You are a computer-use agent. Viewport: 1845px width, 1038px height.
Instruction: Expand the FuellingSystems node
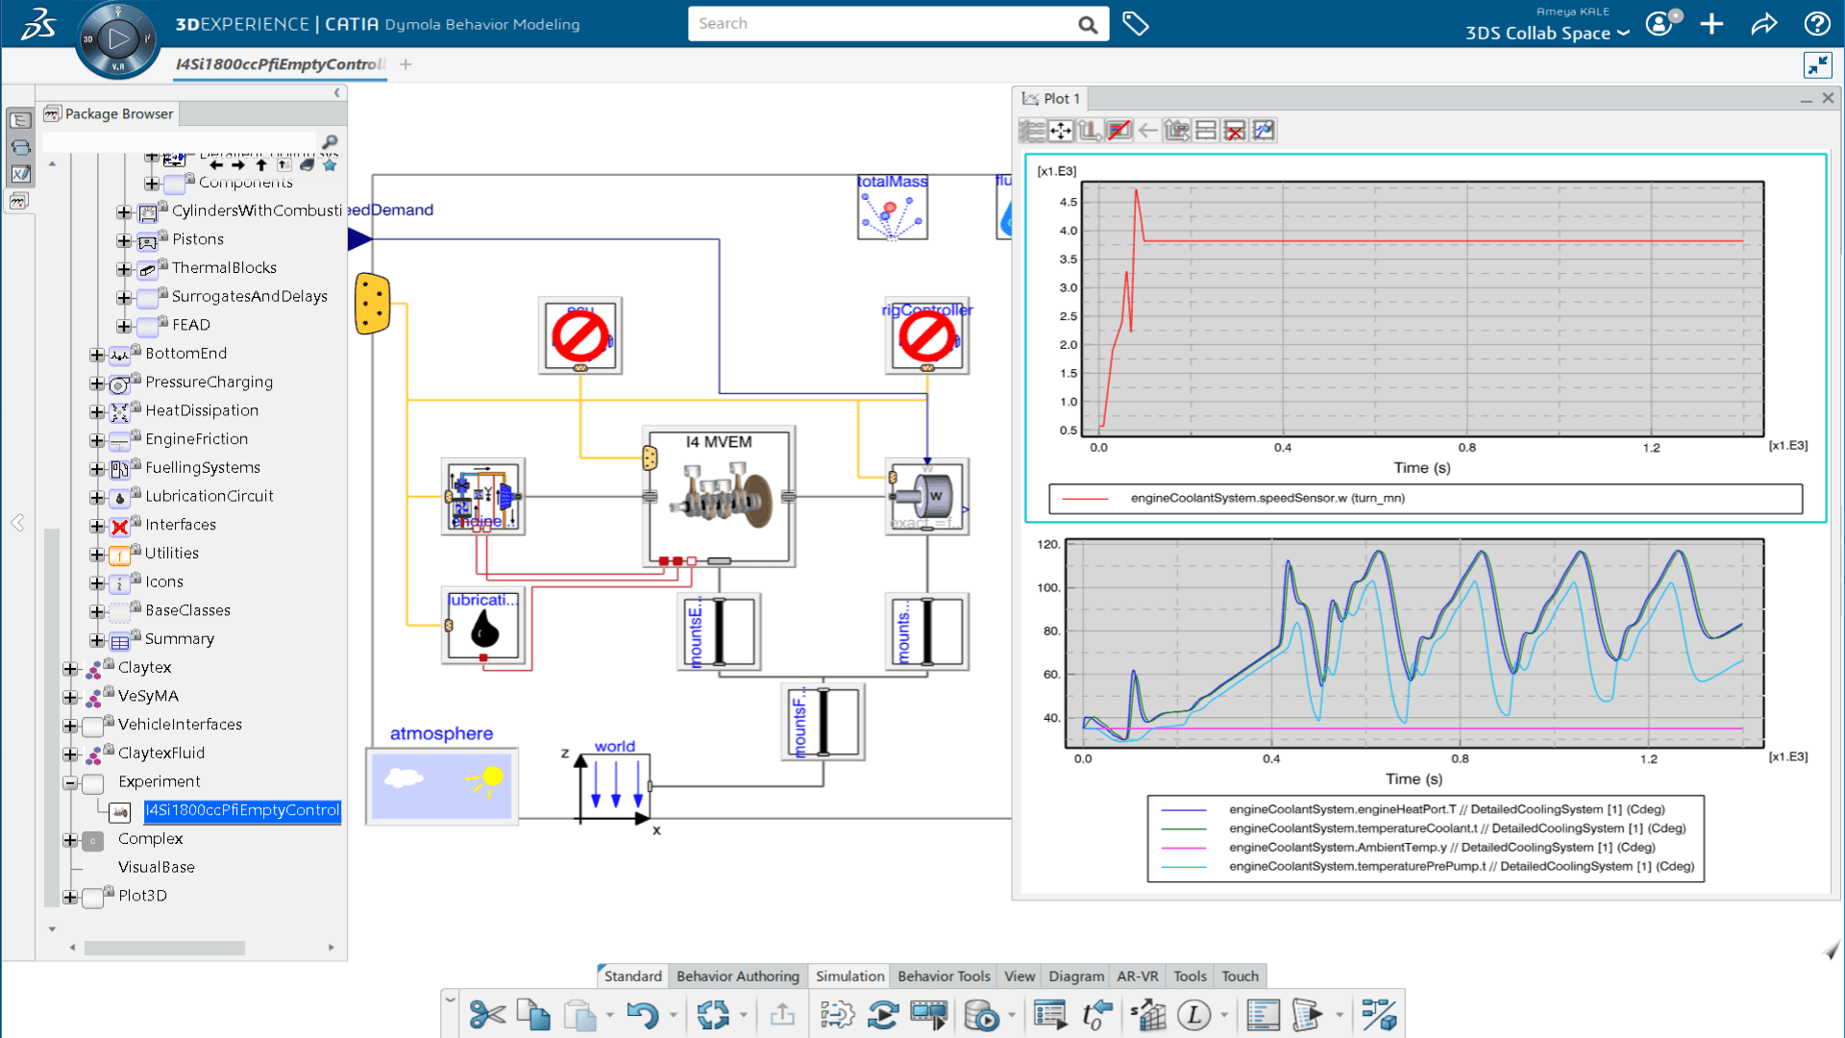pyautogui.click(x=96, y=469)
